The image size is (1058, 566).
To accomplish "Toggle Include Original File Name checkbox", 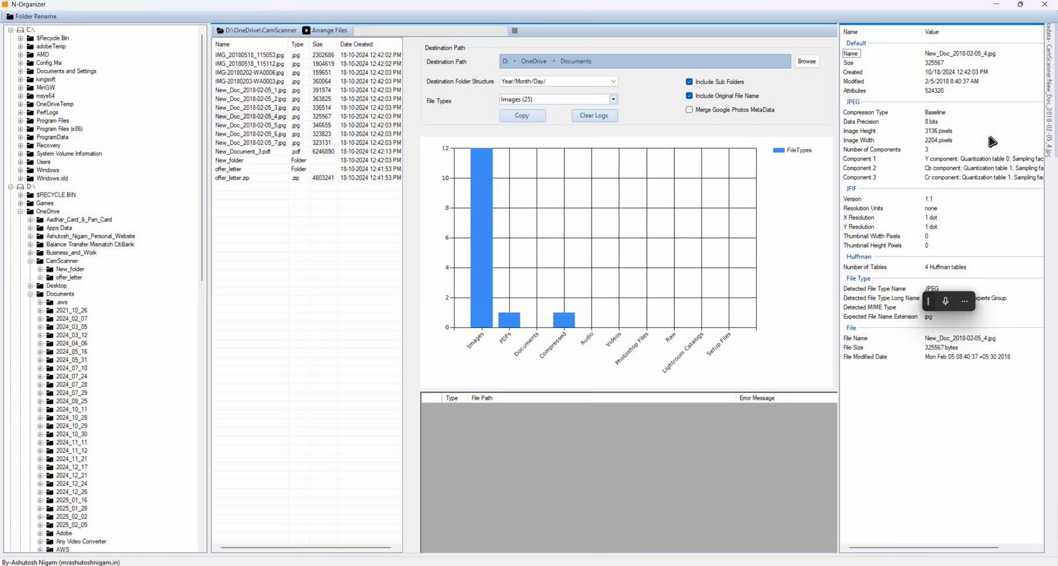I will click(689, 96).
